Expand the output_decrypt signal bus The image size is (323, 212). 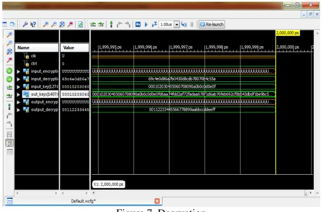pos(18,110)
